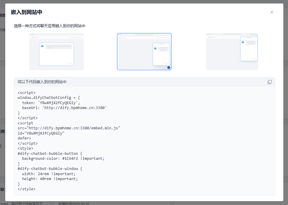Click the baseUrl line in the code

click(64, 108)
